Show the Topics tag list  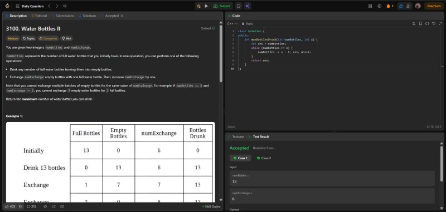tap(29, 38)
